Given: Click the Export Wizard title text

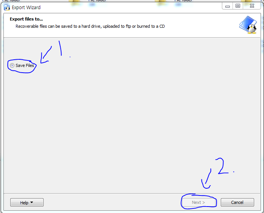Looking at the screenshot, I should 26,8.
